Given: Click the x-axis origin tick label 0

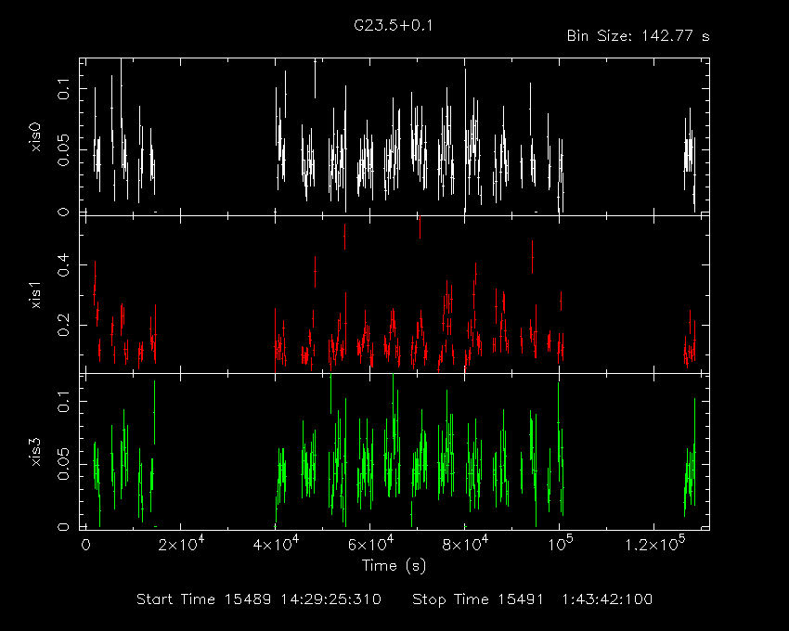Looking at the screenshot, I should pos(85,545).
